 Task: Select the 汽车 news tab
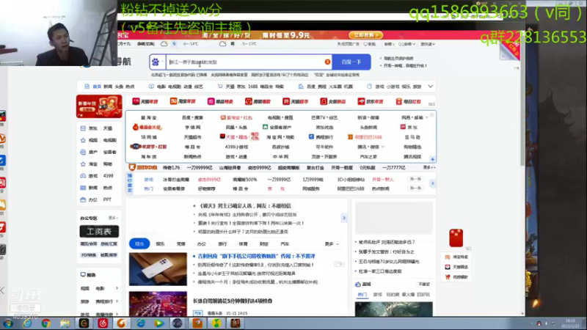tap(285, 244)
